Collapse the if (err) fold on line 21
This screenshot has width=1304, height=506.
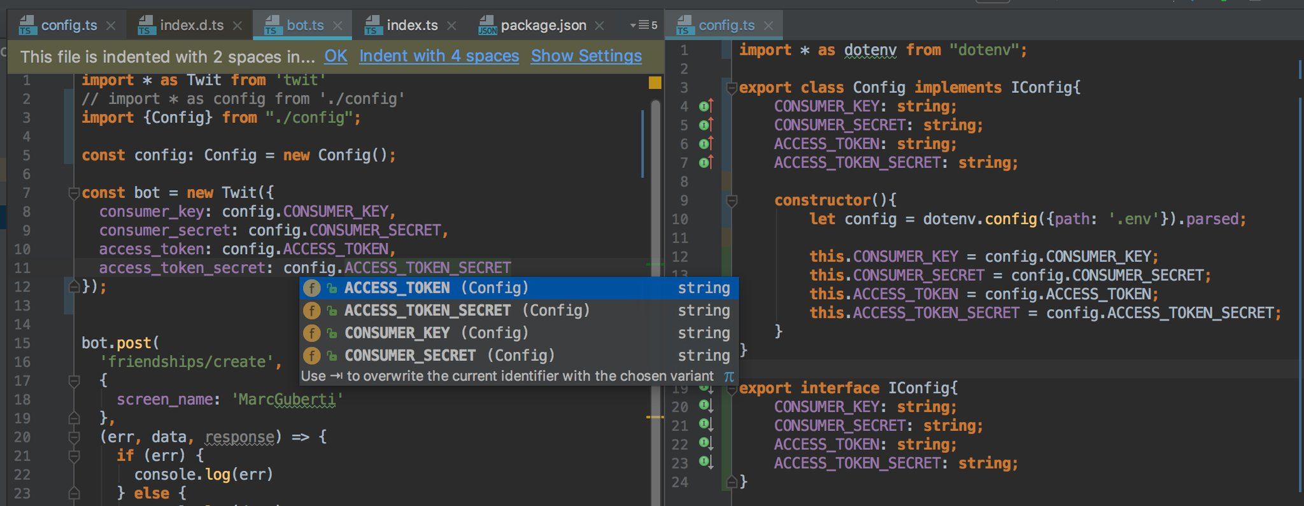click(x=74, y=456)
